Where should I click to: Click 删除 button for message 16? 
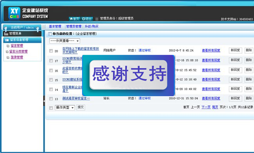click(x=249, y=70)
